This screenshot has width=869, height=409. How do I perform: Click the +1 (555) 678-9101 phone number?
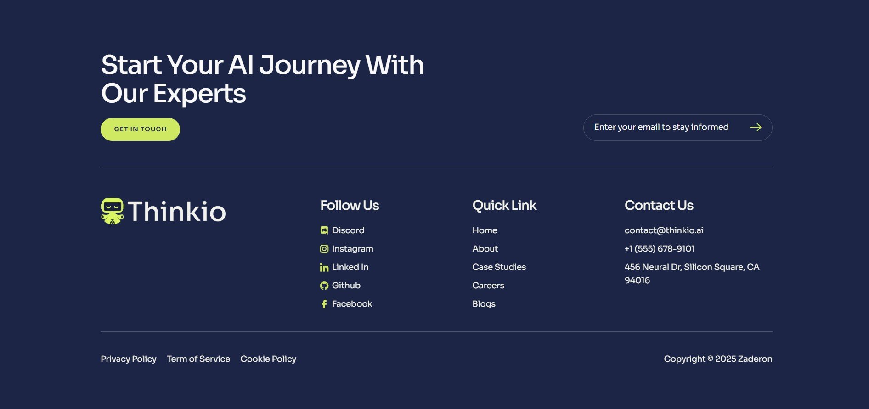tap(660, 249)
